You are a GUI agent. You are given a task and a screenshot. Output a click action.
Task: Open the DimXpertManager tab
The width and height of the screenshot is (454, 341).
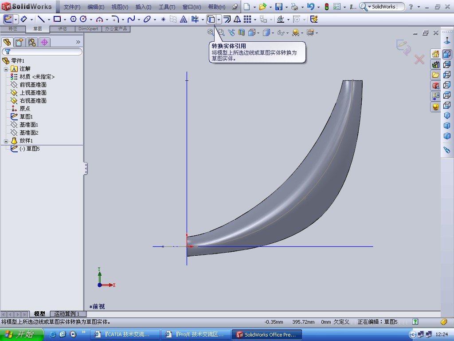[44, 42]
